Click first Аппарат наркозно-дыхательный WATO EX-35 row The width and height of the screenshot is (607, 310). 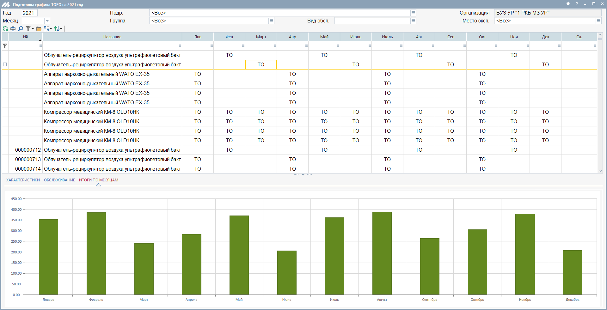pyautogui.click(x=299, y=74)
